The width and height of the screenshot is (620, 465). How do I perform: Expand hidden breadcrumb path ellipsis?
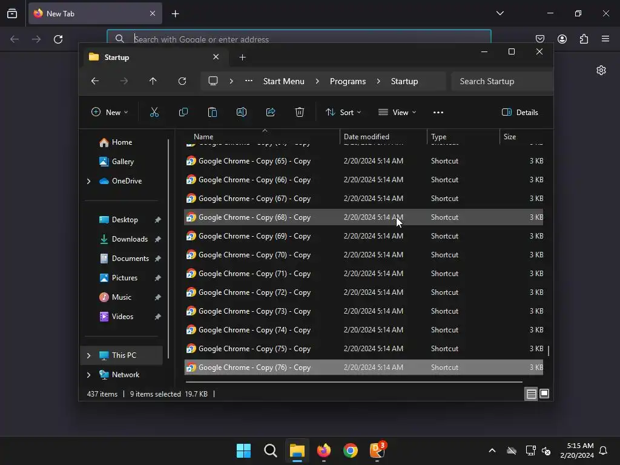(x=249, y=81)
